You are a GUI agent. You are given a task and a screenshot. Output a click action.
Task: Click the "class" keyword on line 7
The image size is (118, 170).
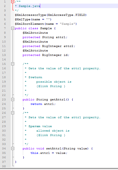coord(33,28)
